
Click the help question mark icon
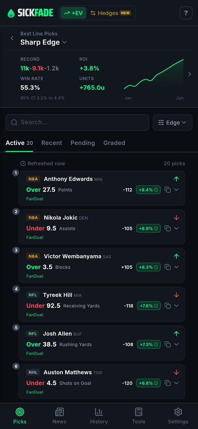point(186,13)
